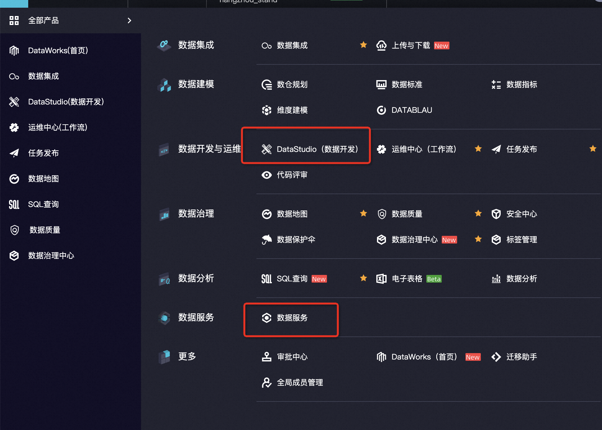This screenshot has height=430, width=602.
Task: Open 数据服务 in the product panel
Action: pyautogui.click(x=292, y=318)
